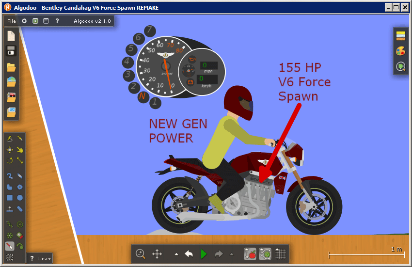The height and width of the screenshot is (267, 412).
Task: Open the tutorials play-icon menu
Action: point(35,21)
